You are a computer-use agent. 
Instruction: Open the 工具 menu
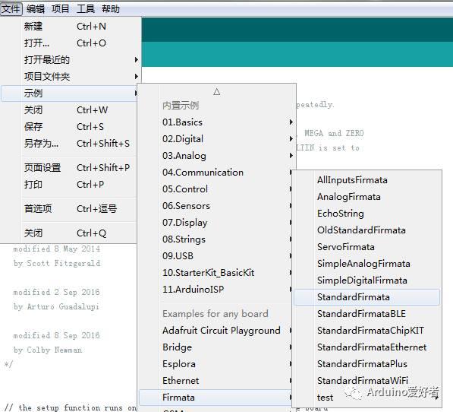point(86,9)
